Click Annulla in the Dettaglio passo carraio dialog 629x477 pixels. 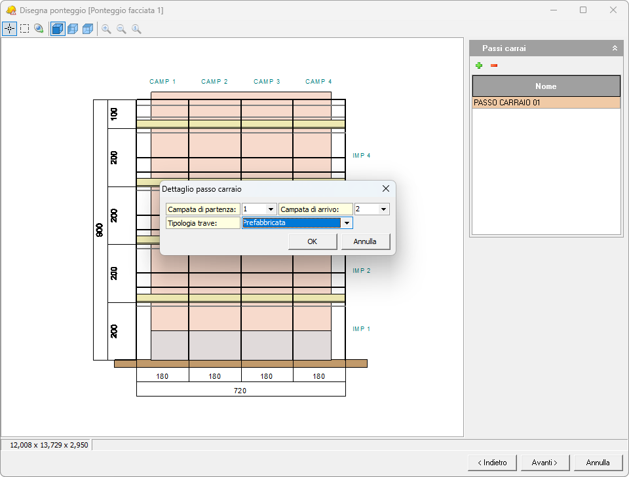pyautogui.click(x=365, y=241)
